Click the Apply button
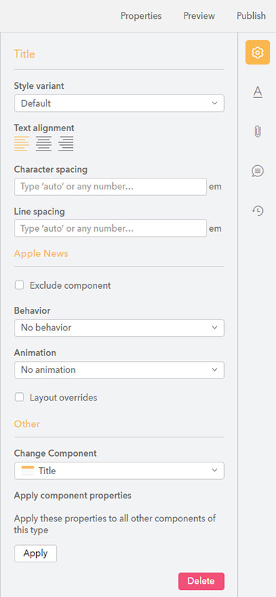The height and width of the screenshot is (597, 276). pyautogui.click(x=35, y=553)
